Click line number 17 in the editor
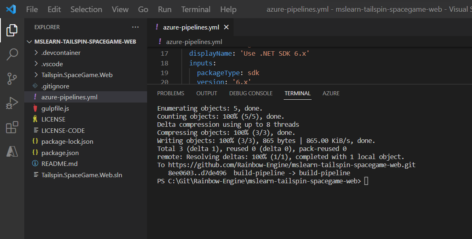Viewport: 472px width, 239px height. coord(164,54)
